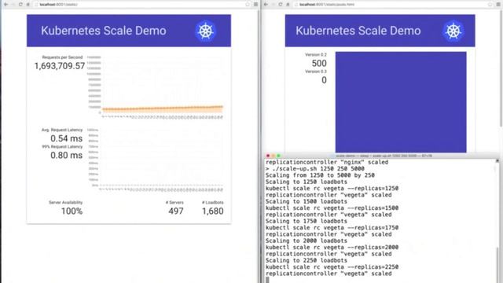This screenshot has height=283, width=503.
Task: Click the ./scale-up.sh 1250 250 5000 command line
Action: pos(314,169)
